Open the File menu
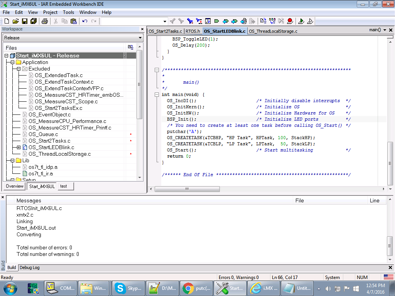The width and height of the screenshot is (395, 296). [6, 12]
